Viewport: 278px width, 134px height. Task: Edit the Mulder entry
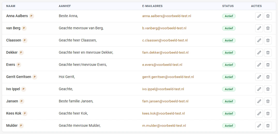[259, 126]
